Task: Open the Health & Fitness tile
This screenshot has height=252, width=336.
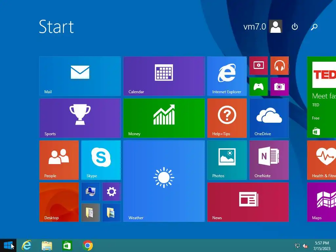Action: click(x=322, y=160)
